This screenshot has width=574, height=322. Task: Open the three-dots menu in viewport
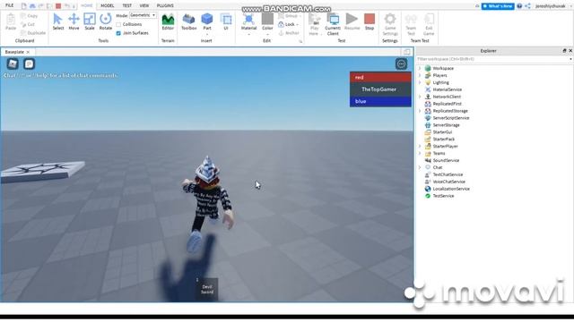(x=401, y=64)
